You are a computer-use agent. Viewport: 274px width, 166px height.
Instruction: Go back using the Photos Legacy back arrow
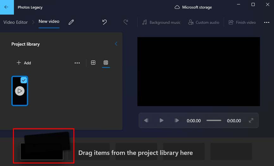coord(7,7)
